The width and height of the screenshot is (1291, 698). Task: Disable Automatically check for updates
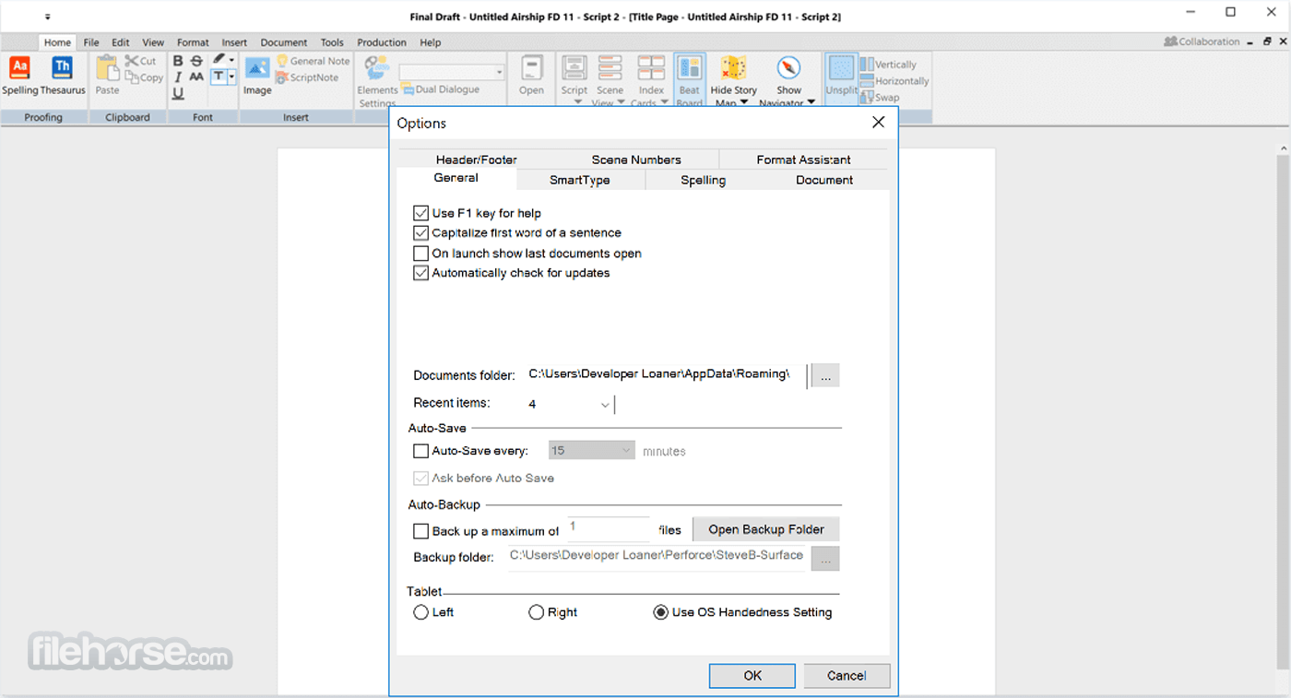tap(421, 273)
